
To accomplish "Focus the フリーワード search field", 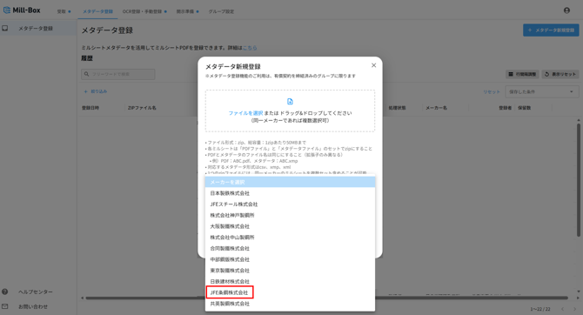I will (x=118, y=74).
